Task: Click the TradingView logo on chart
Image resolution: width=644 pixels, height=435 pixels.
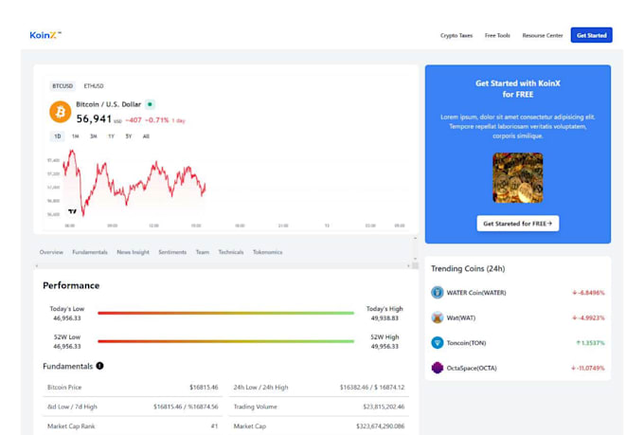Action: [72, 211]
